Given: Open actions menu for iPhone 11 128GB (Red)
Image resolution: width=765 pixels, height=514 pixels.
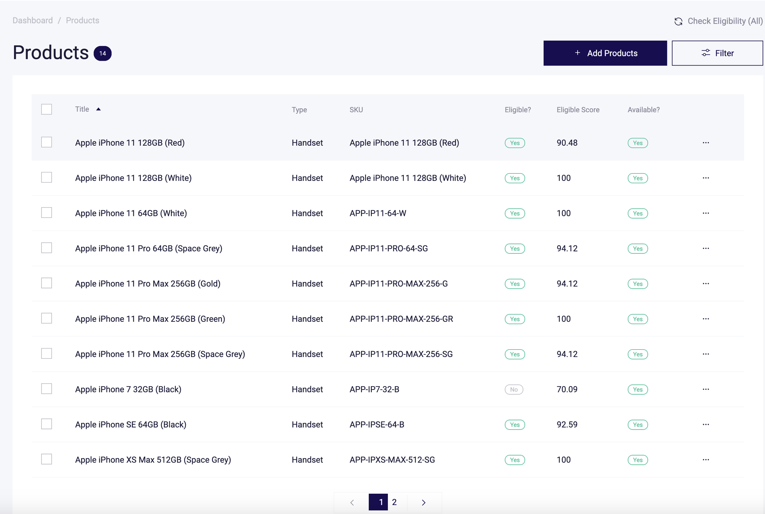Looking at the screenshot, I should pos(706,143).
